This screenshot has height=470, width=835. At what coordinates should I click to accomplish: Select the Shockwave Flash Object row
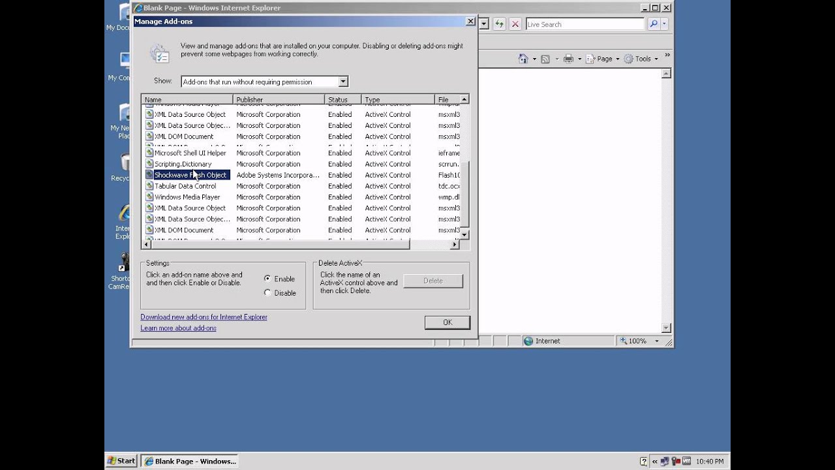(301, 175)
